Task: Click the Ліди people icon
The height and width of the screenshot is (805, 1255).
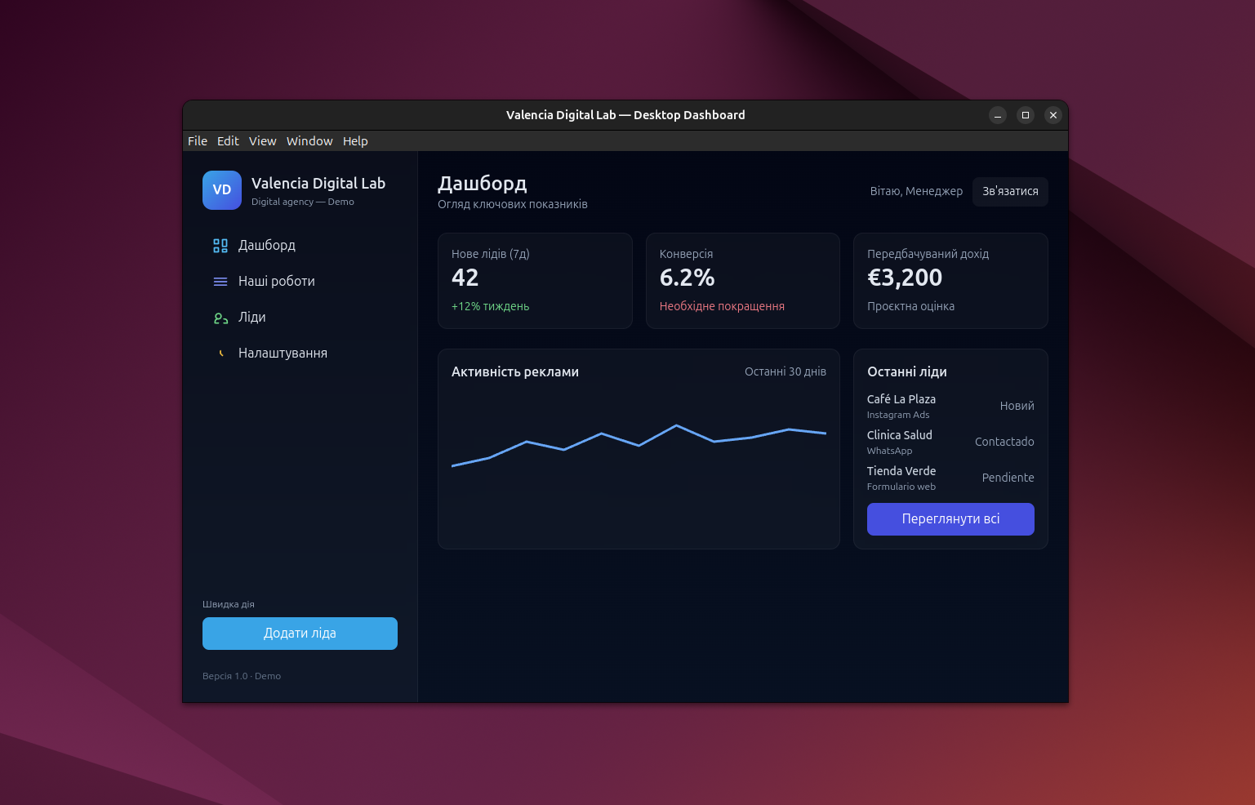Action: tap(220, 318)
